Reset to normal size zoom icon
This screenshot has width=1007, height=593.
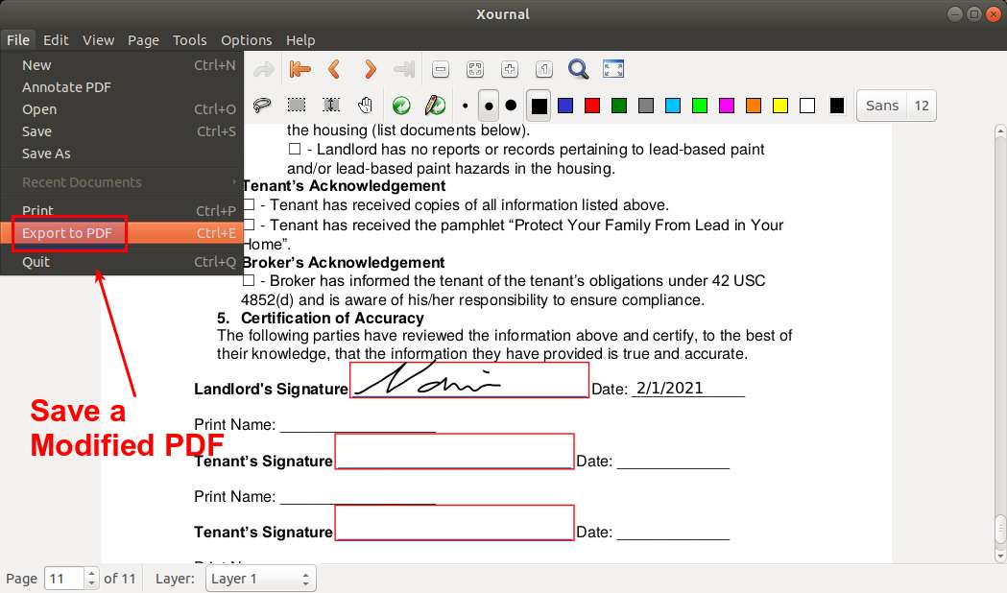(x=544, y=69)
